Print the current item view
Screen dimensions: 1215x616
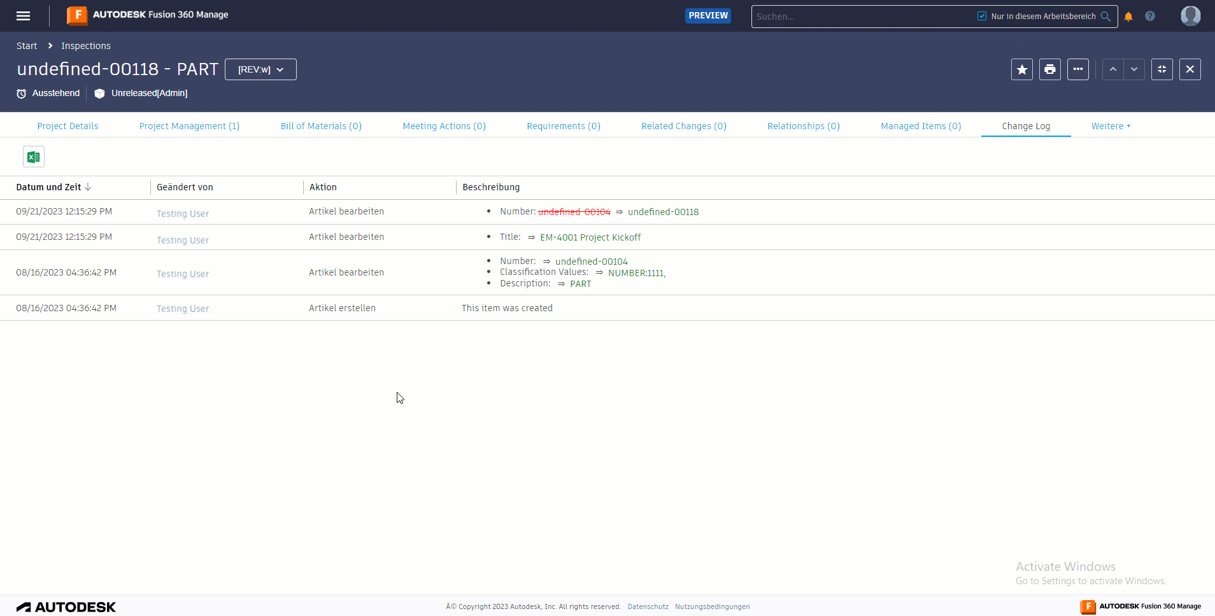1049,69
